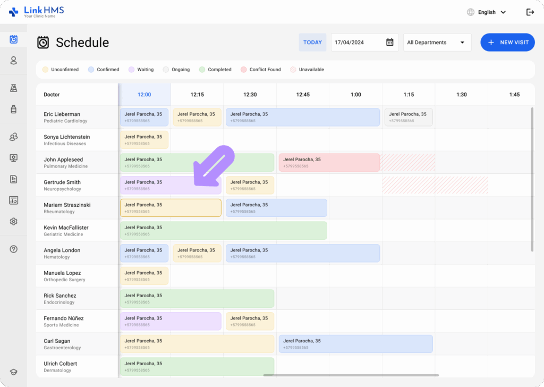Open the medicine bottle icon in sidebar
Viewport: 544px width, 387px height.
14,110
